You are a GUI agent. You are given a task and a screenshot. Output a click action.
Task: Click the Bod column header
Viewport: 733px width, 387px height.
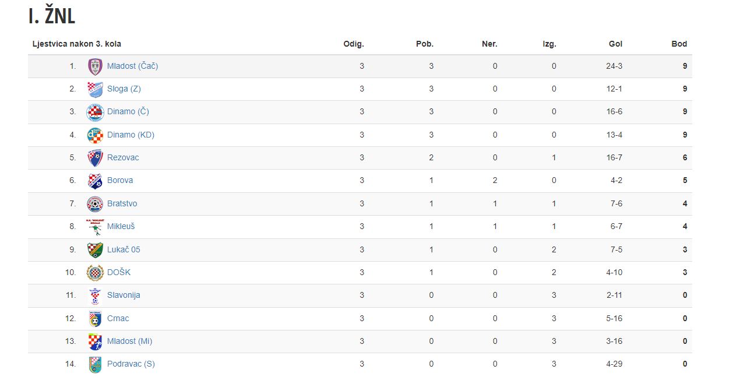pyautogui.click(x=679, y=44)
